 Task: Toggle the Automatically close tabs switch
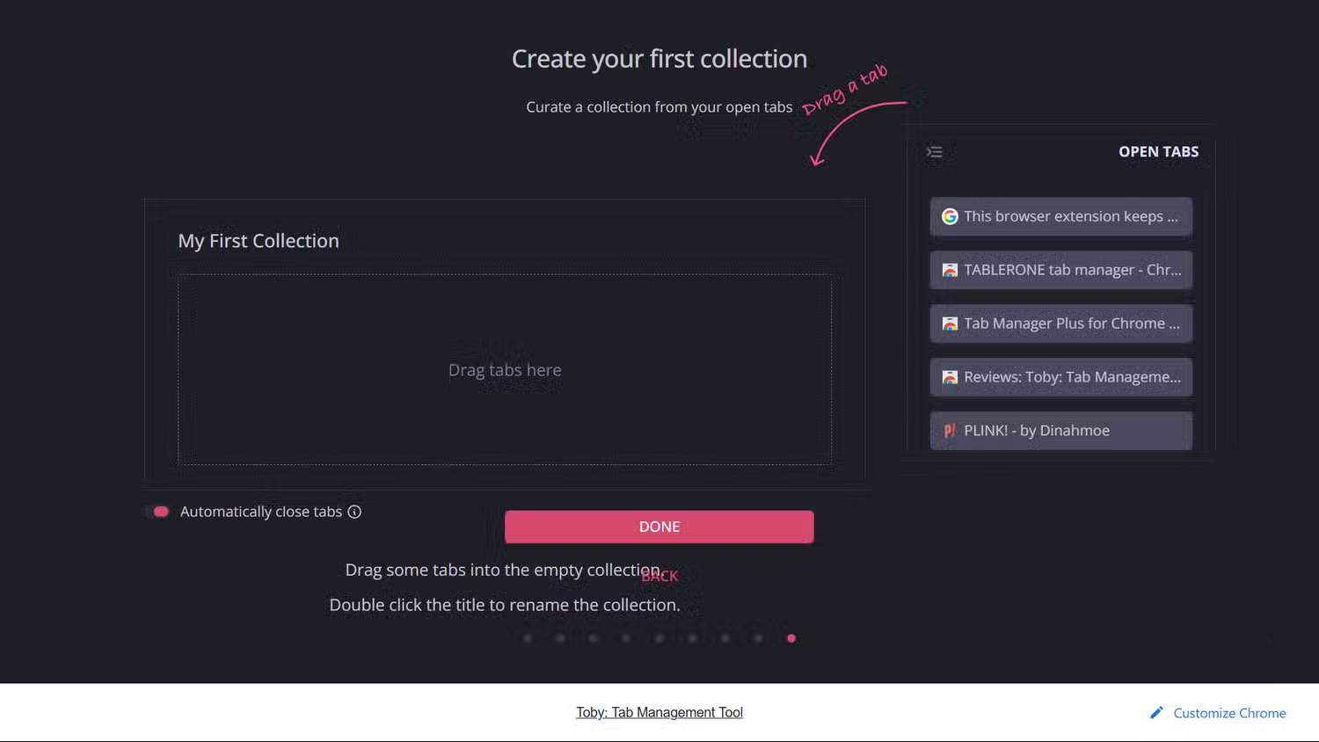[158, 512]
